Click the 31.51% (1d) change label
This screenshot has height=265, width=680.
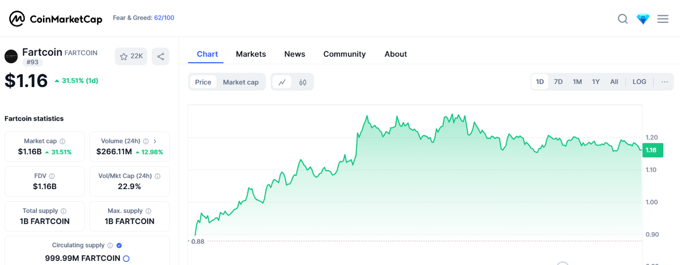[76, 81]
